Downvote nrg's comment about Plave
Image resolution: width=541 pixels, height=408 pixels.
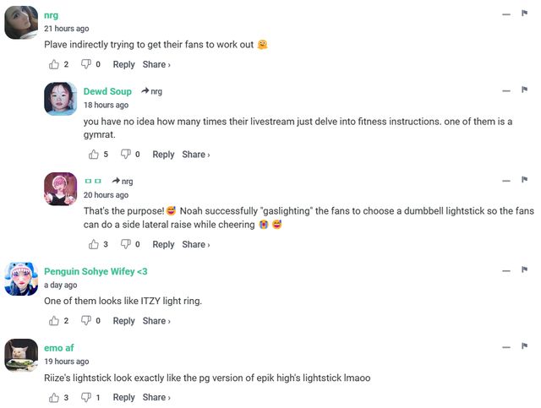pos(85,64)
